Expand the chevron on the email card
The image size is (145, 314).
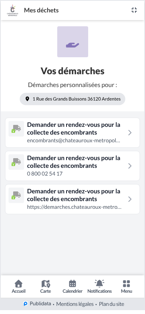130,133
